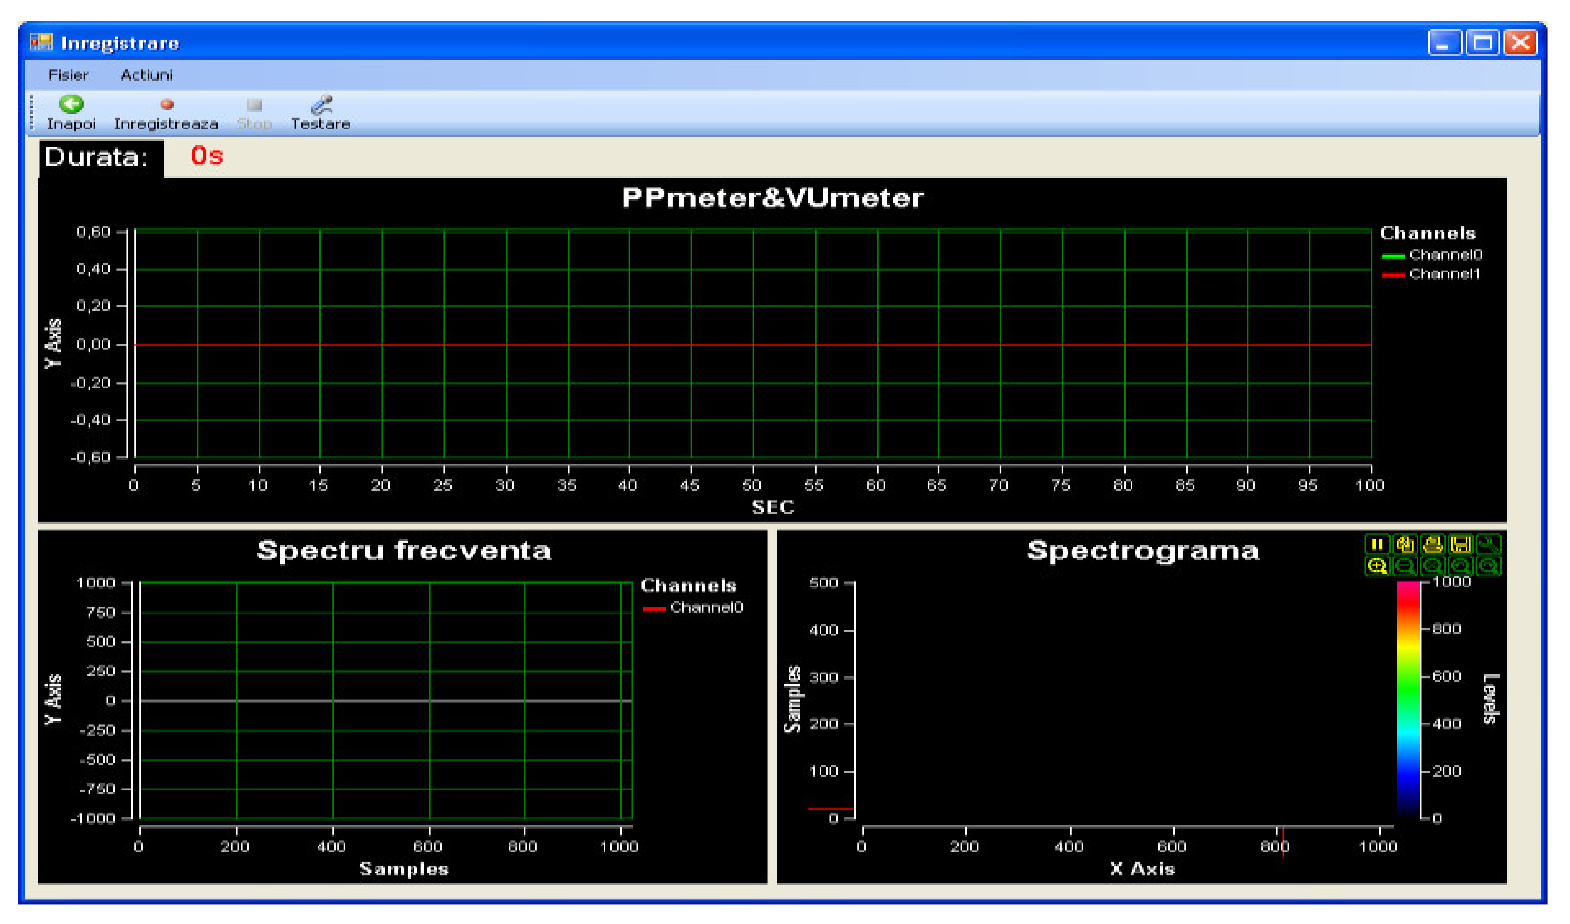Click the last magnifier icon in zoom row

(1488, 567)
